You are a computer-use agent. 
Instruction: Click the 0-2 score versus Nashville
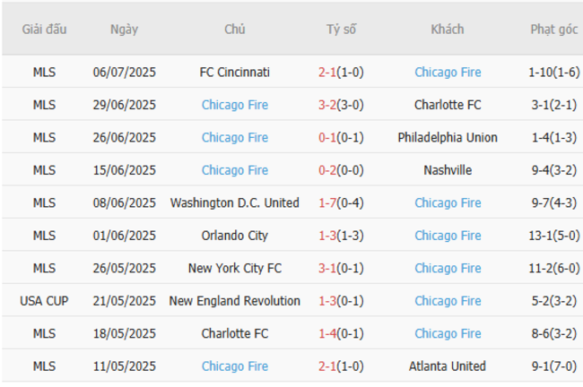[x=327, y=170]
